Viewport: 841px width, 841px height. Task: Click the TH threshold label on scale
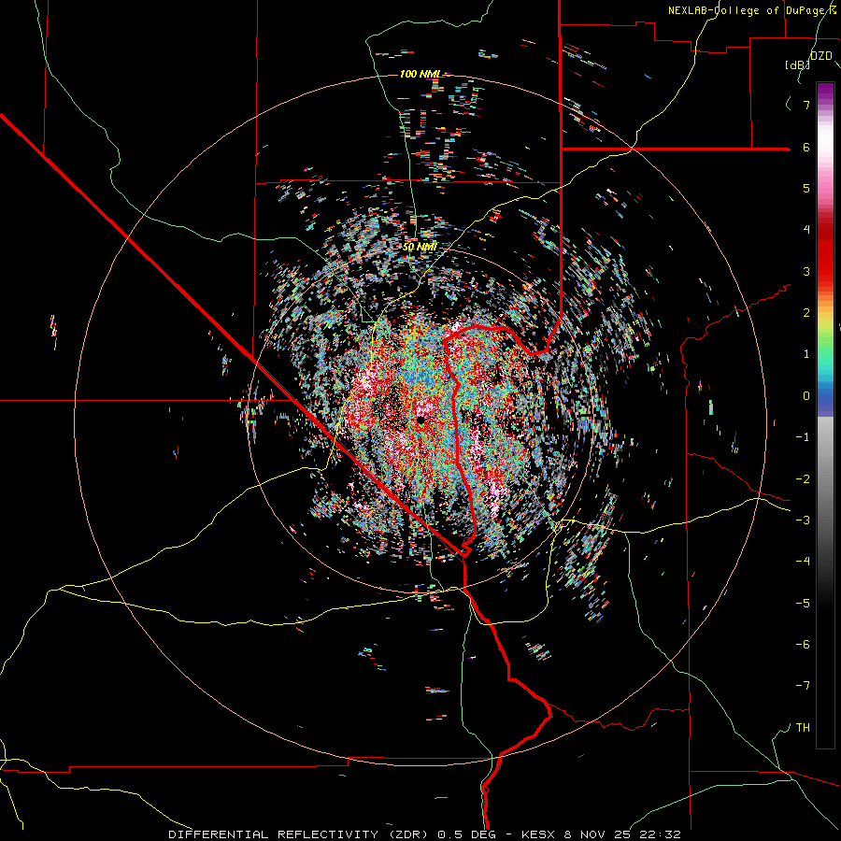point(803,728)
